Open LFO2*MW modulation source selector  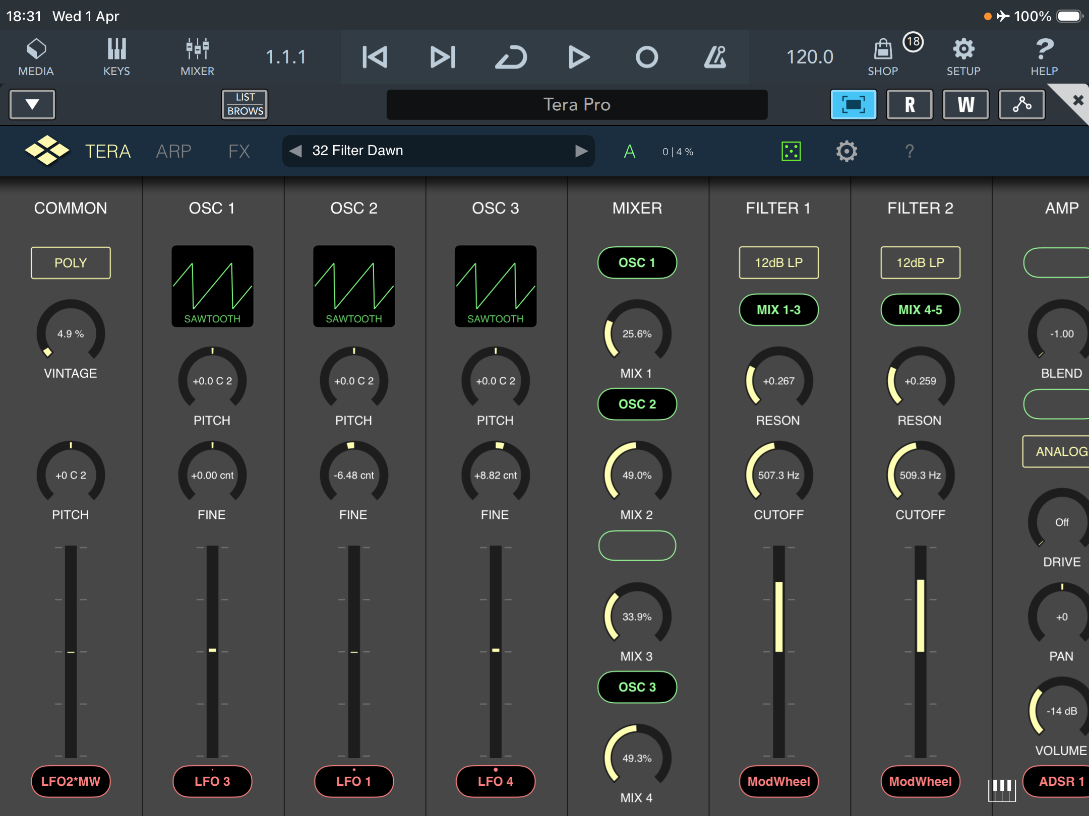pos(71,781)
